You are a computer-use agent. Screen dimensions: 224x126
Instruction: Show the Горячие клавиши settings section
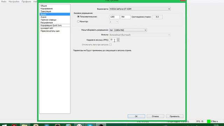55,20
